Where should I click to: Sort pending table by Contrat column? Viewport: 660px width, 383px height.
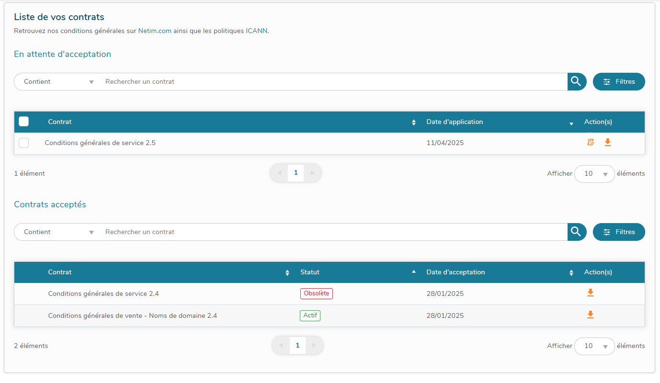(x=414, y=123)
